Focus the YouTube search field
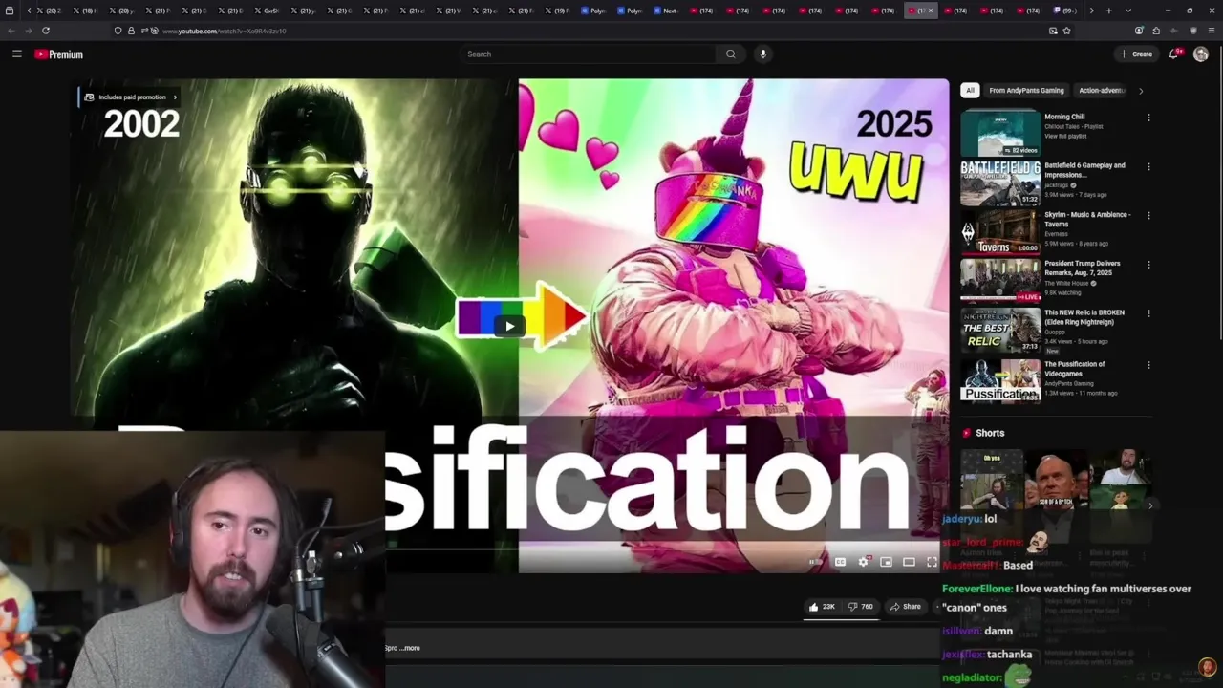 pos(588,54)
